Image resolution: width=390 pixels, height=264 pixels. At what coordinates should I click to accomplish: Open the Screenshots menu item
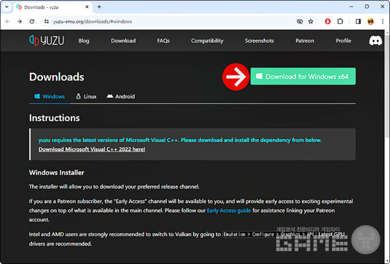(x=259, y=41)
